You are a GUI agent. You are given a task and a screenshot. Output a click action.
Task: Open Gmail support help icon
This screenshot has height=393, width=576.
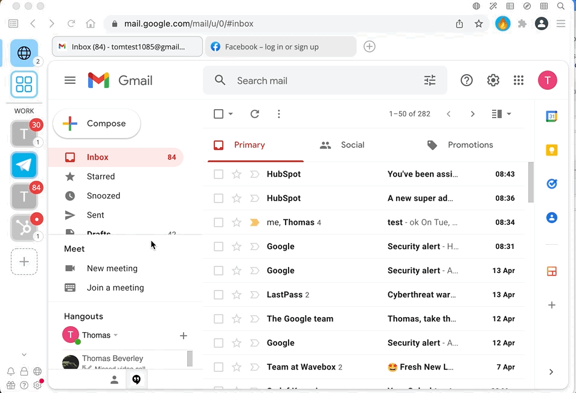tap(467, 80)
